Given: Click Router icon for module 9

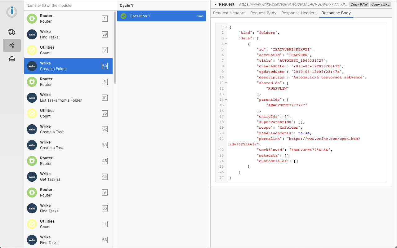Looking at the screenshot, I should pyautogui.click(x=32, y=193).
